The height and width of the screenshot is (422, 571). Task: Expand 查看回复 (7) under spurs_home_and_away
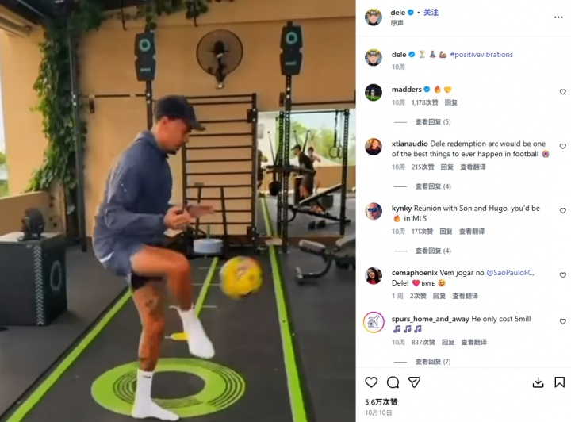pyautogui.click(x=433, y=361)
